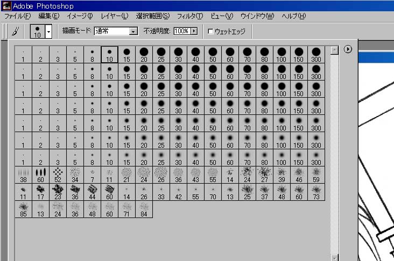The height and width of the screenshot is (261, 394).
Task: Pick the softest 300 brush in seventh row
Action: [x=316, y=158]
